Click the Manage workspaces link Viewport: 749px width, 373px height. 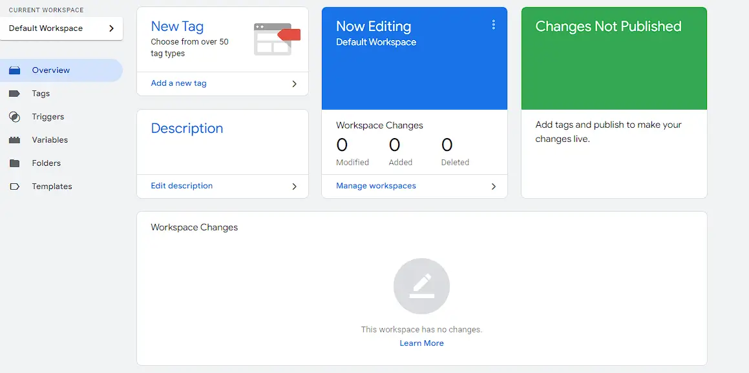click(376, 186)
